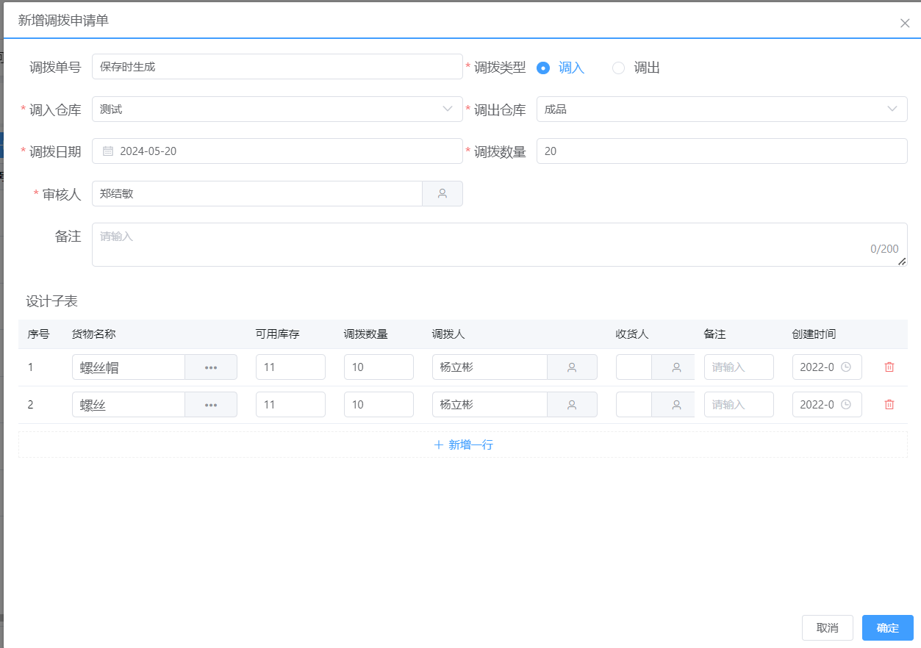Click the user picker icon beside 审核人
The width and height of the screenshot is (921, 648).
pos(442,194)
